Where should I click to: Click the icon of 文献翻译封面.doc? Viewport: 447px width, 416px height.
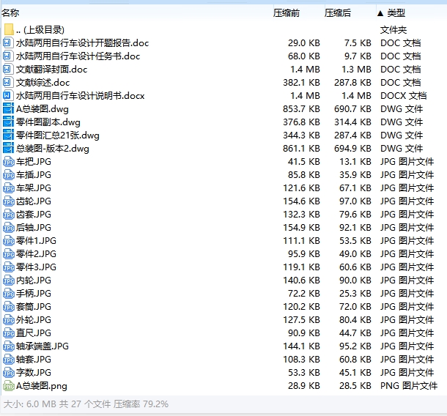[8, 70]
